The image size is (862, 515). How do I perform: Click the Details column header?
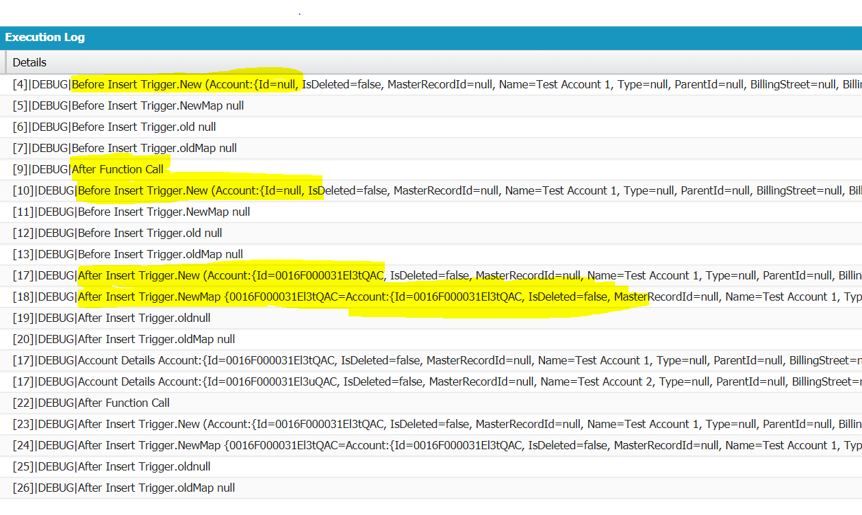click(29, 62)
